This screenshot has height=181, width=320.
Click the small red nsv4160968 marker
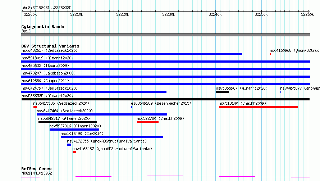tap(270, 54)
